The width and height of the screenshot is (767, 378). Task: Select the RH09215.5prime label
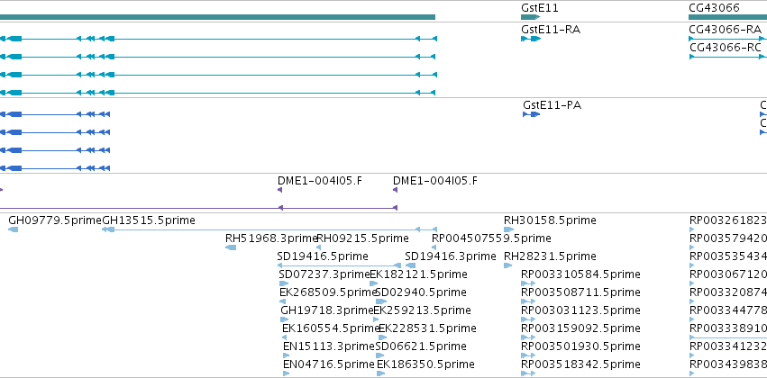pos(362,238)
